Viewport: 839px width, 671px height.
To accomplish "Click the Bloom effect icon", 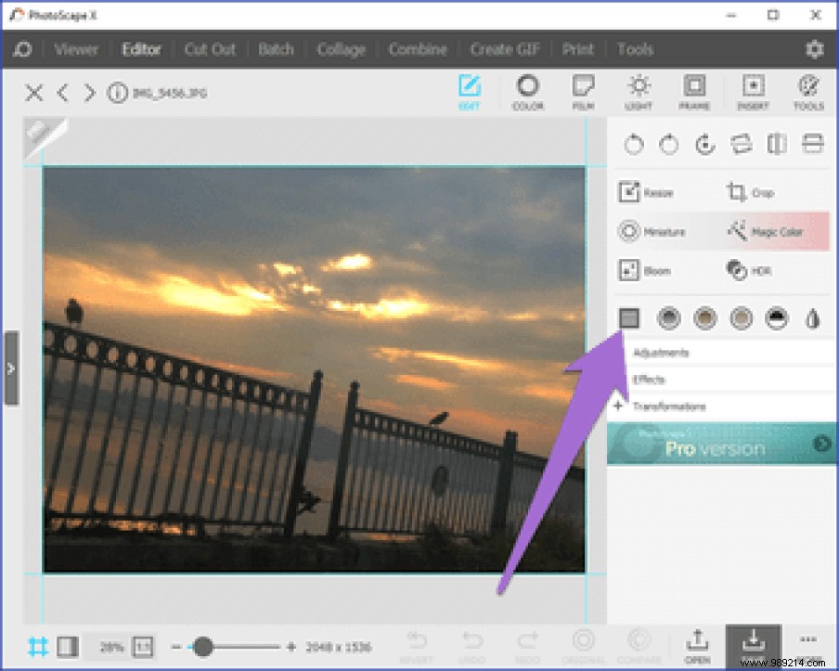I will pos(648,270).
